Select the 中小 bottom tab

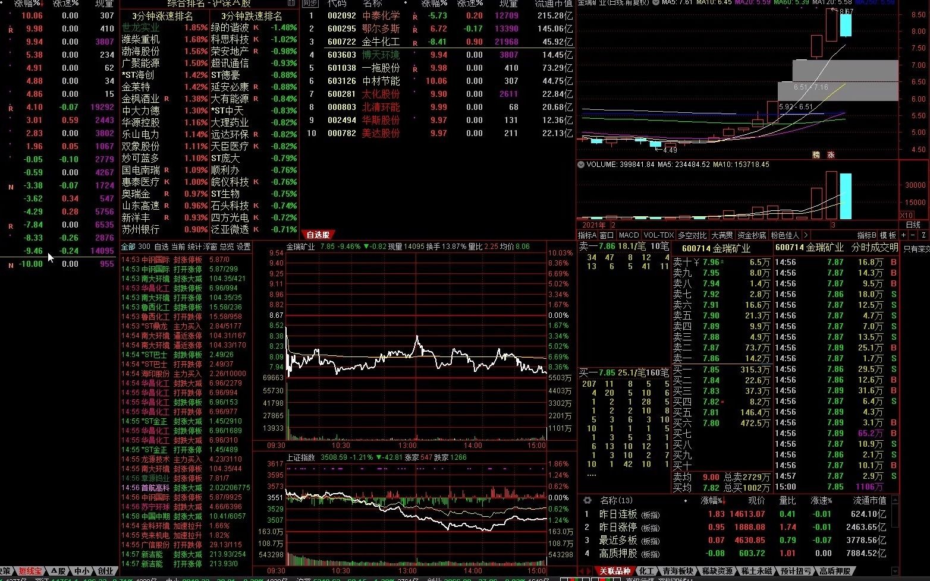pos(81,571)
